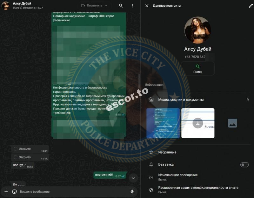Start voice message with microphone icon
The image size is (254, 198).
[x=132, y=192]
